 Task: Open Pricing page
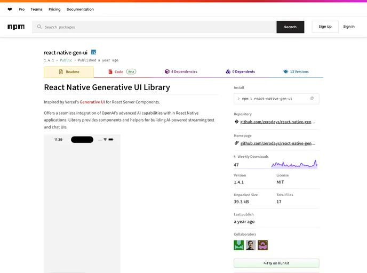click(54, 10)
